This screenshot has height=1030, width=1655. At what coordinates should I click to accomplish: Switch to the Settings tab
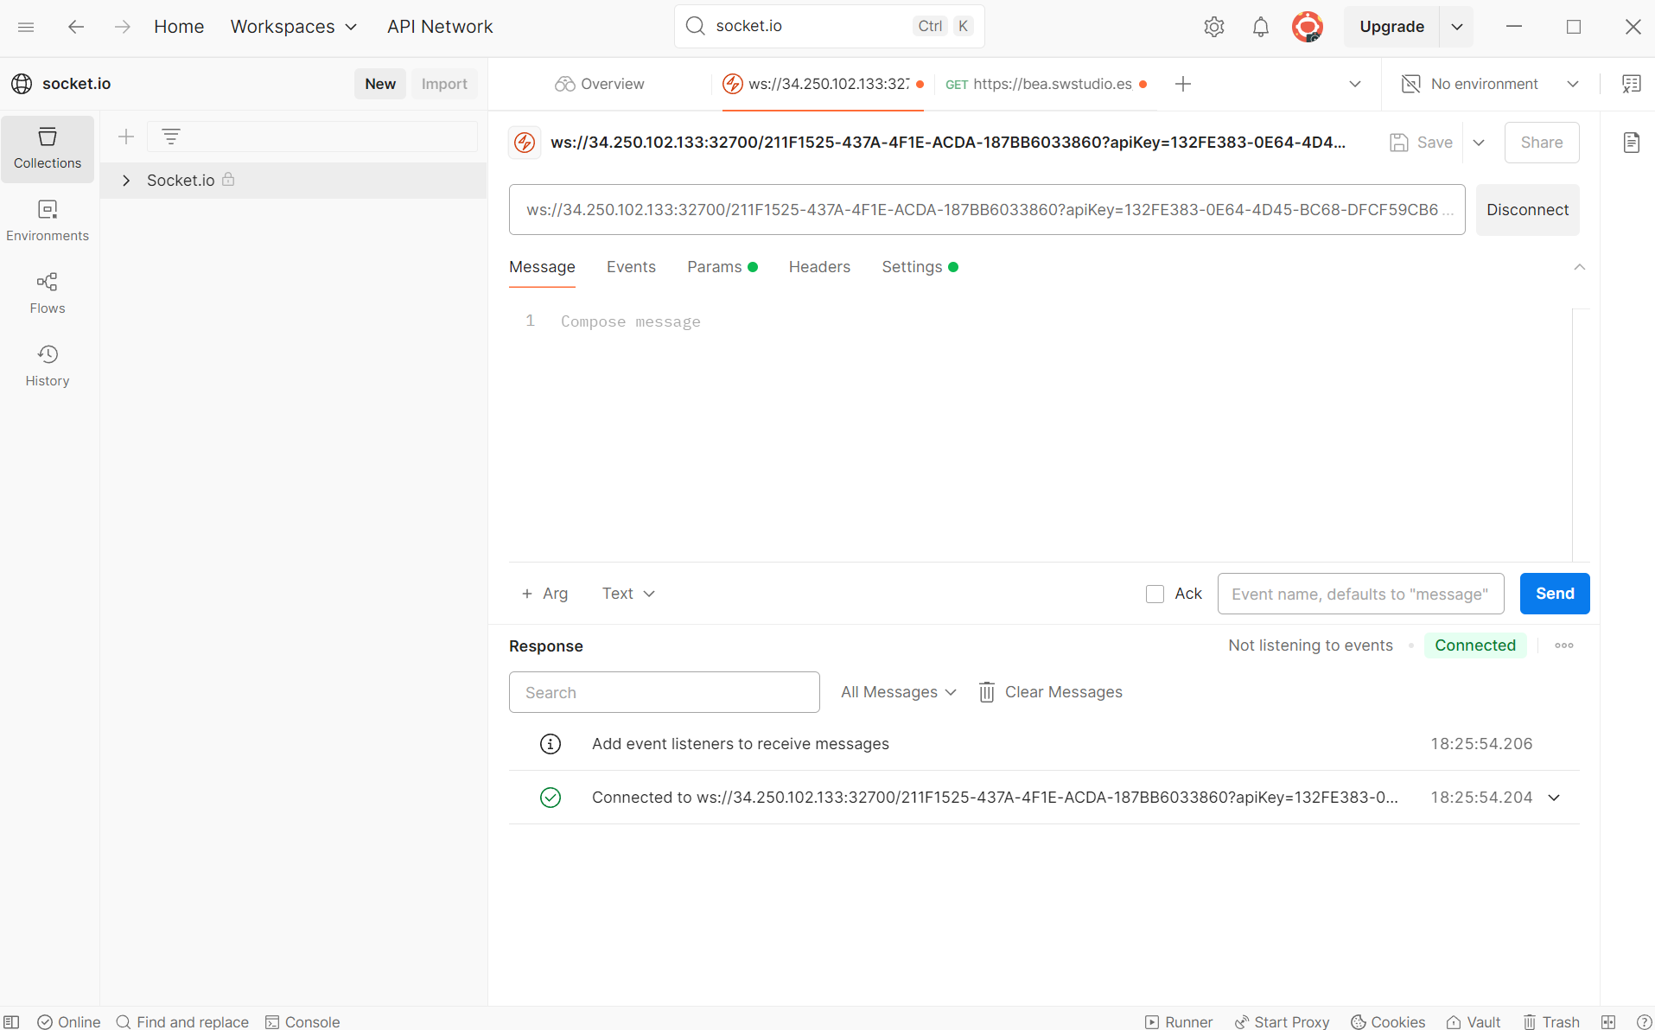(x=920, y=267)
